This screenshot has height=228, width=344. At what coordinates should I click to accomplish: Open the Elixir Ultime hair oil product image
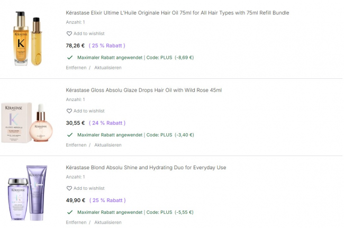coord(26,40)
